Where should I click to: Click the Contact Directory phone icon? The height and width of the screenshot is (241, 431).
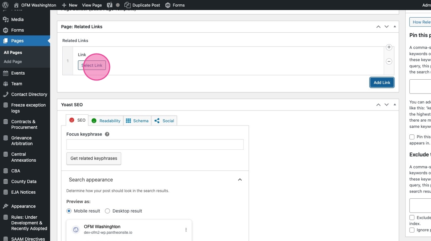click(x=5, y=94)
